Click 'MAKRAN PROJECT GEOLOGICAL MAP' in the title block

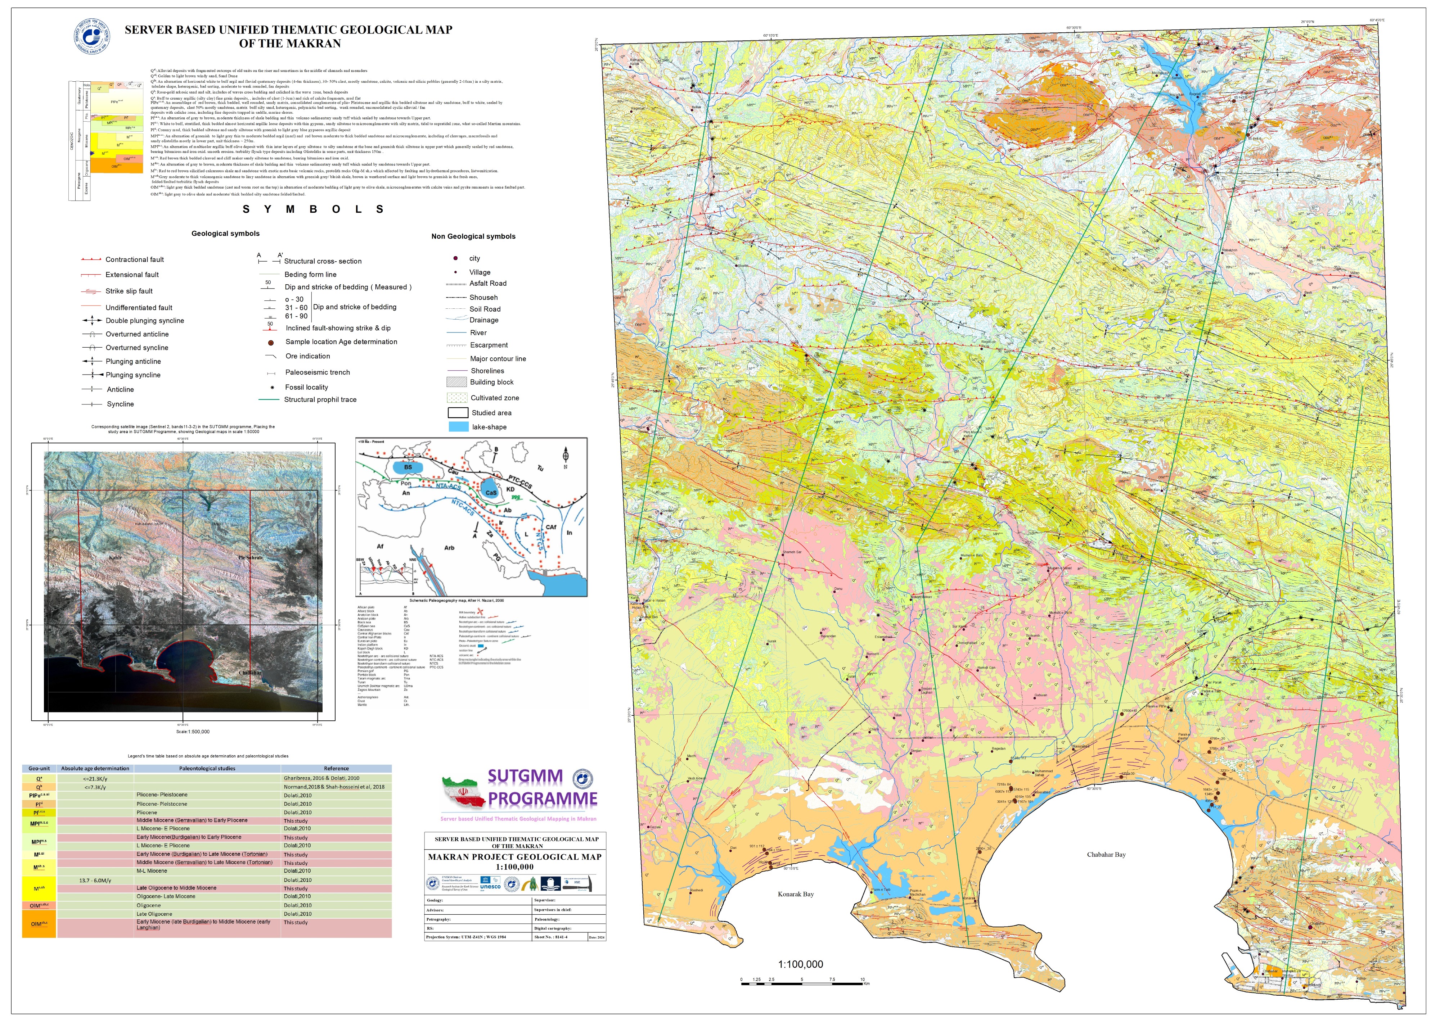[515, 857]
